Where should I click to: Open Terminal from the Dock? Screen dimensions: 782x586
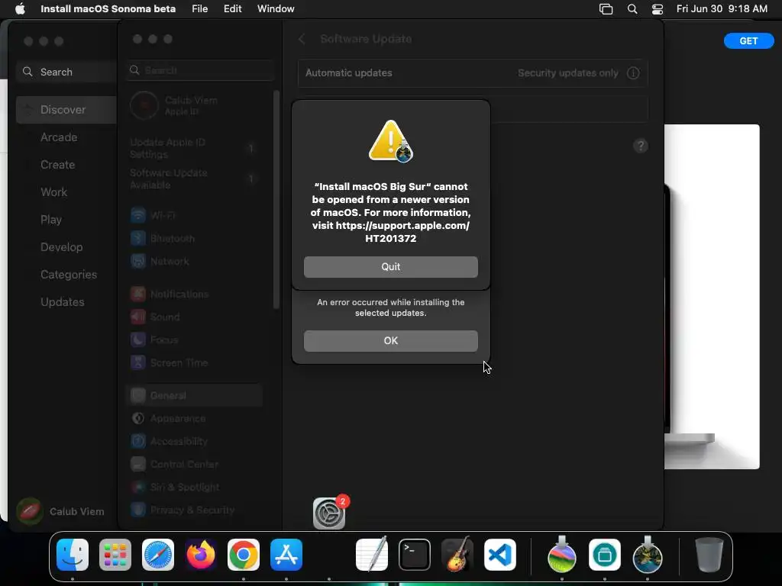click(x=415, y=555)
